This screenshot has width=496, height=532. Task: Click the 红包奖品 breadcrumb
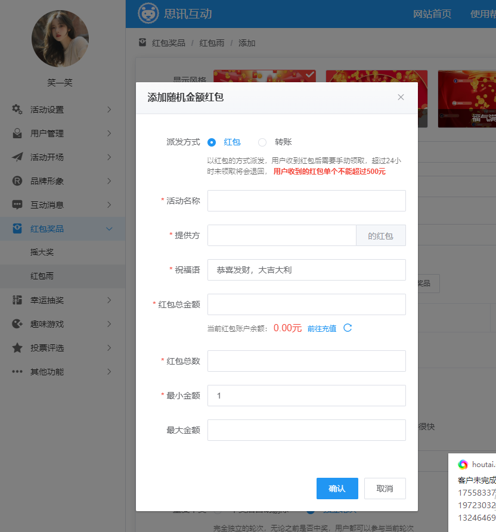168,43
